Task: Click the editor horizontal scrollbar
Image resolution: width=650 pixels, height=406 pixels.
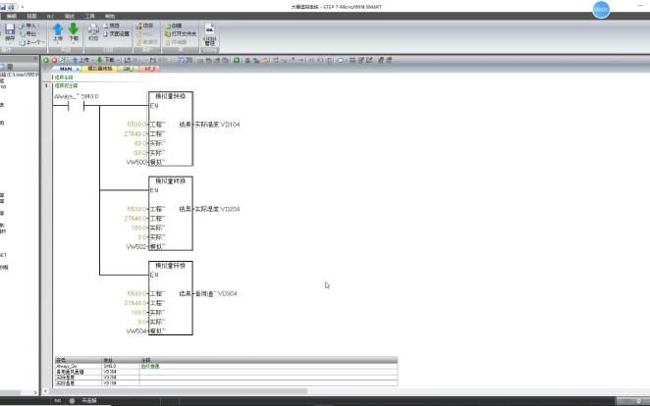Action: click(179, 391)
